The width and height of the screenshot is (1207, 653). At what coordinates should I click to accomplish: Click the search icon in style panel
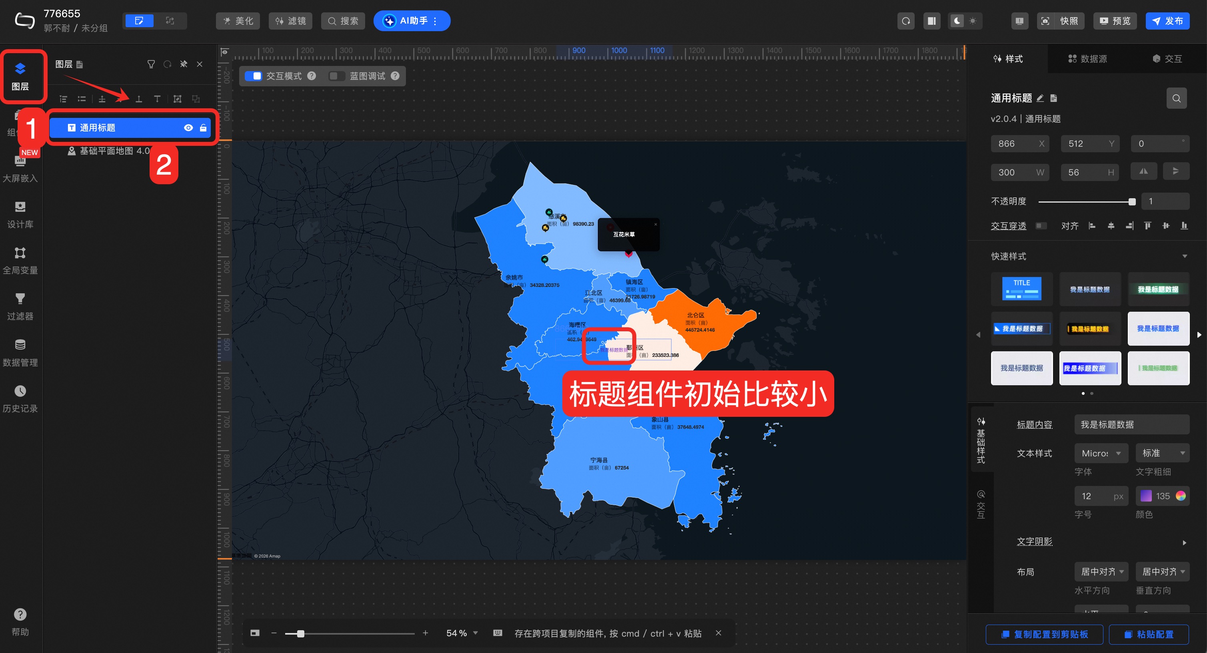1176,98
